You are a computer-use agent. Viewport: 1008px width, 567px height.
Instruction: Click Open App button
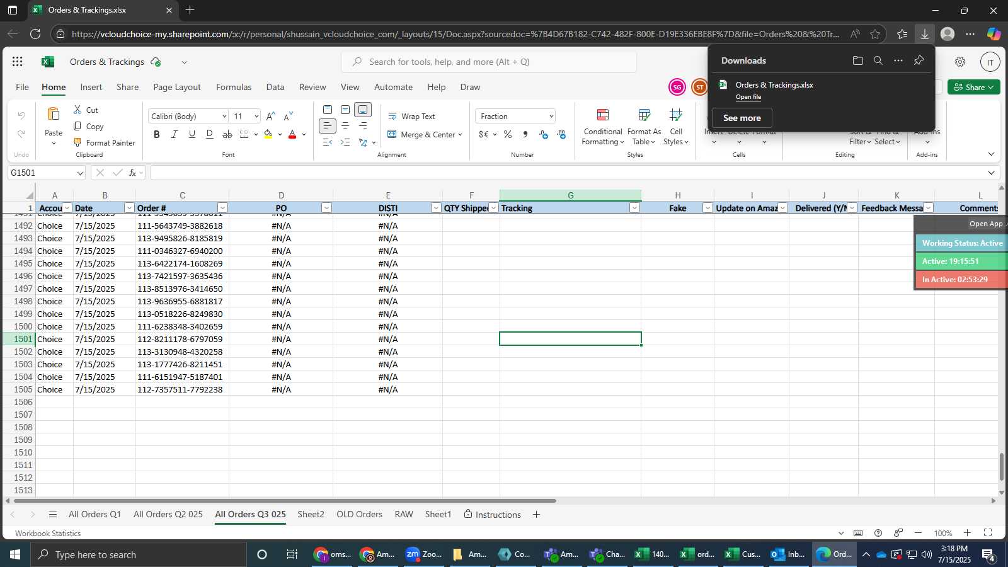pyautogui.click(x=986, y=224)
